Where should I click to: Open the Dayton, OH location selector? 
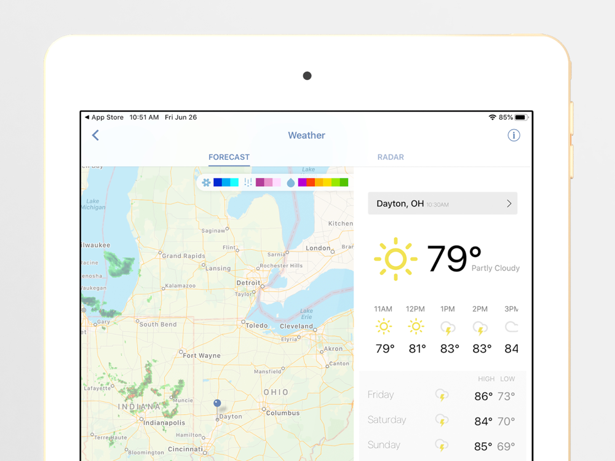pyautogui.click(x=442, y=203)
